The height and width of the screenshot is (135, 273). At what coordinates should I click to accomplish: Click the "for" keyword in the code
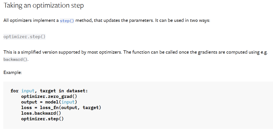(x=15, y=91)
